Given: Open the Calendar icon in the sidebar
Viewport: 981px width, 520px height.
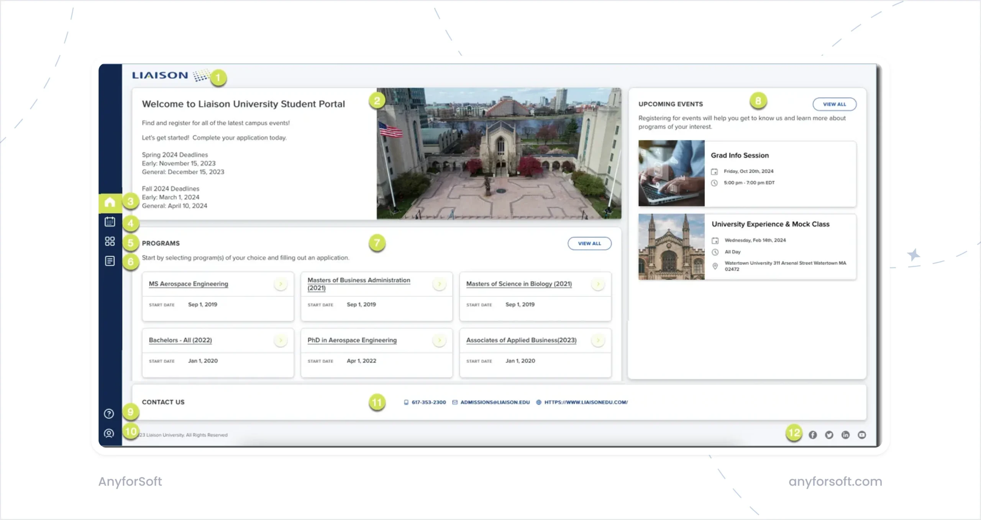Looking at the screenshot, I should (110, 222).
